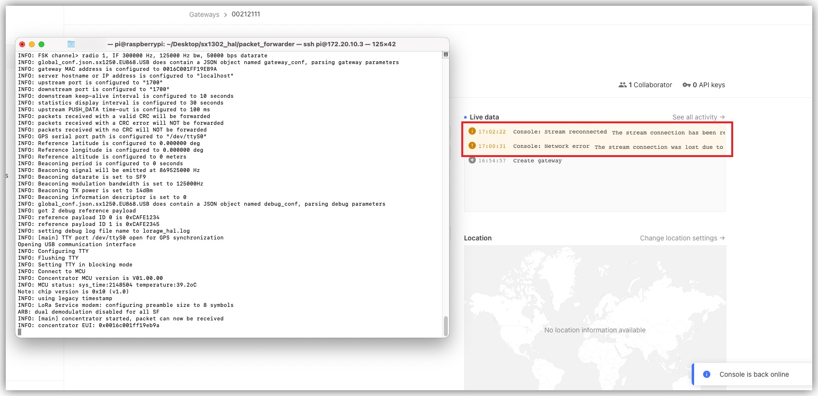Close the terminal window using the red button
818x396 pixels.
(x=22, y=44)
